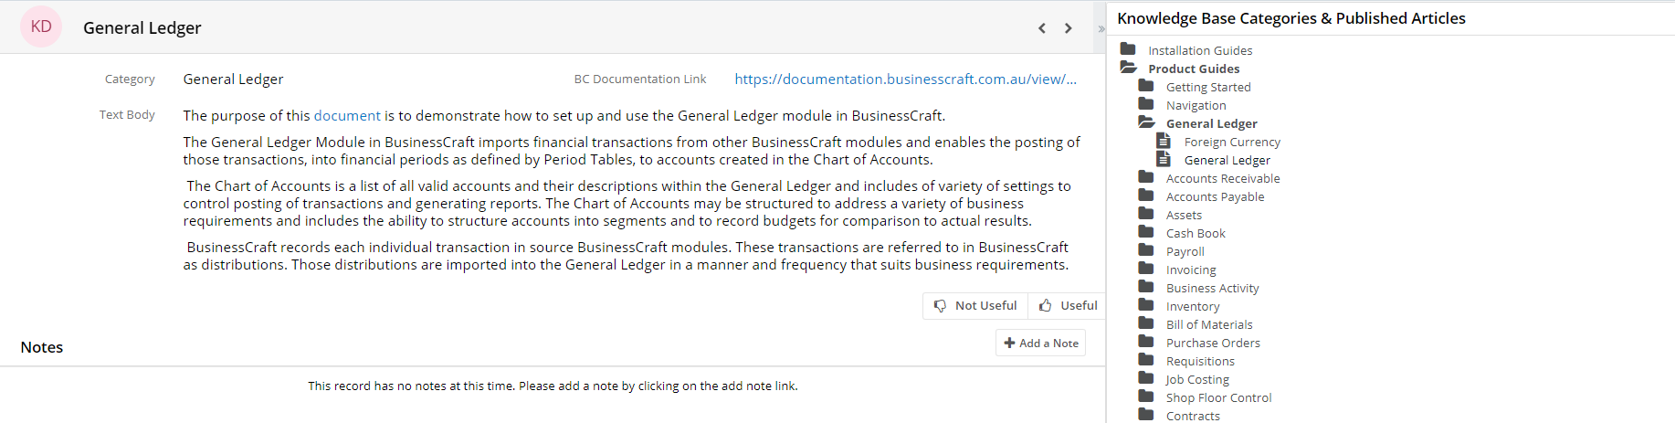Click the KD avatar icon
This screenshot has height=423, width=1675.
(41, 26)
